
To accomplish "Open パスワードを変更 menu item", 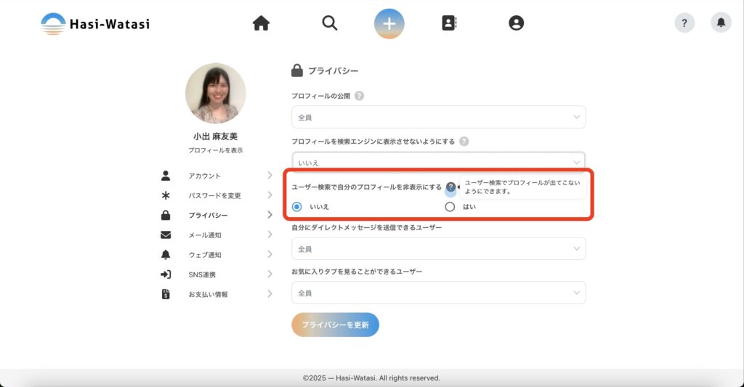I will (214, 195).
